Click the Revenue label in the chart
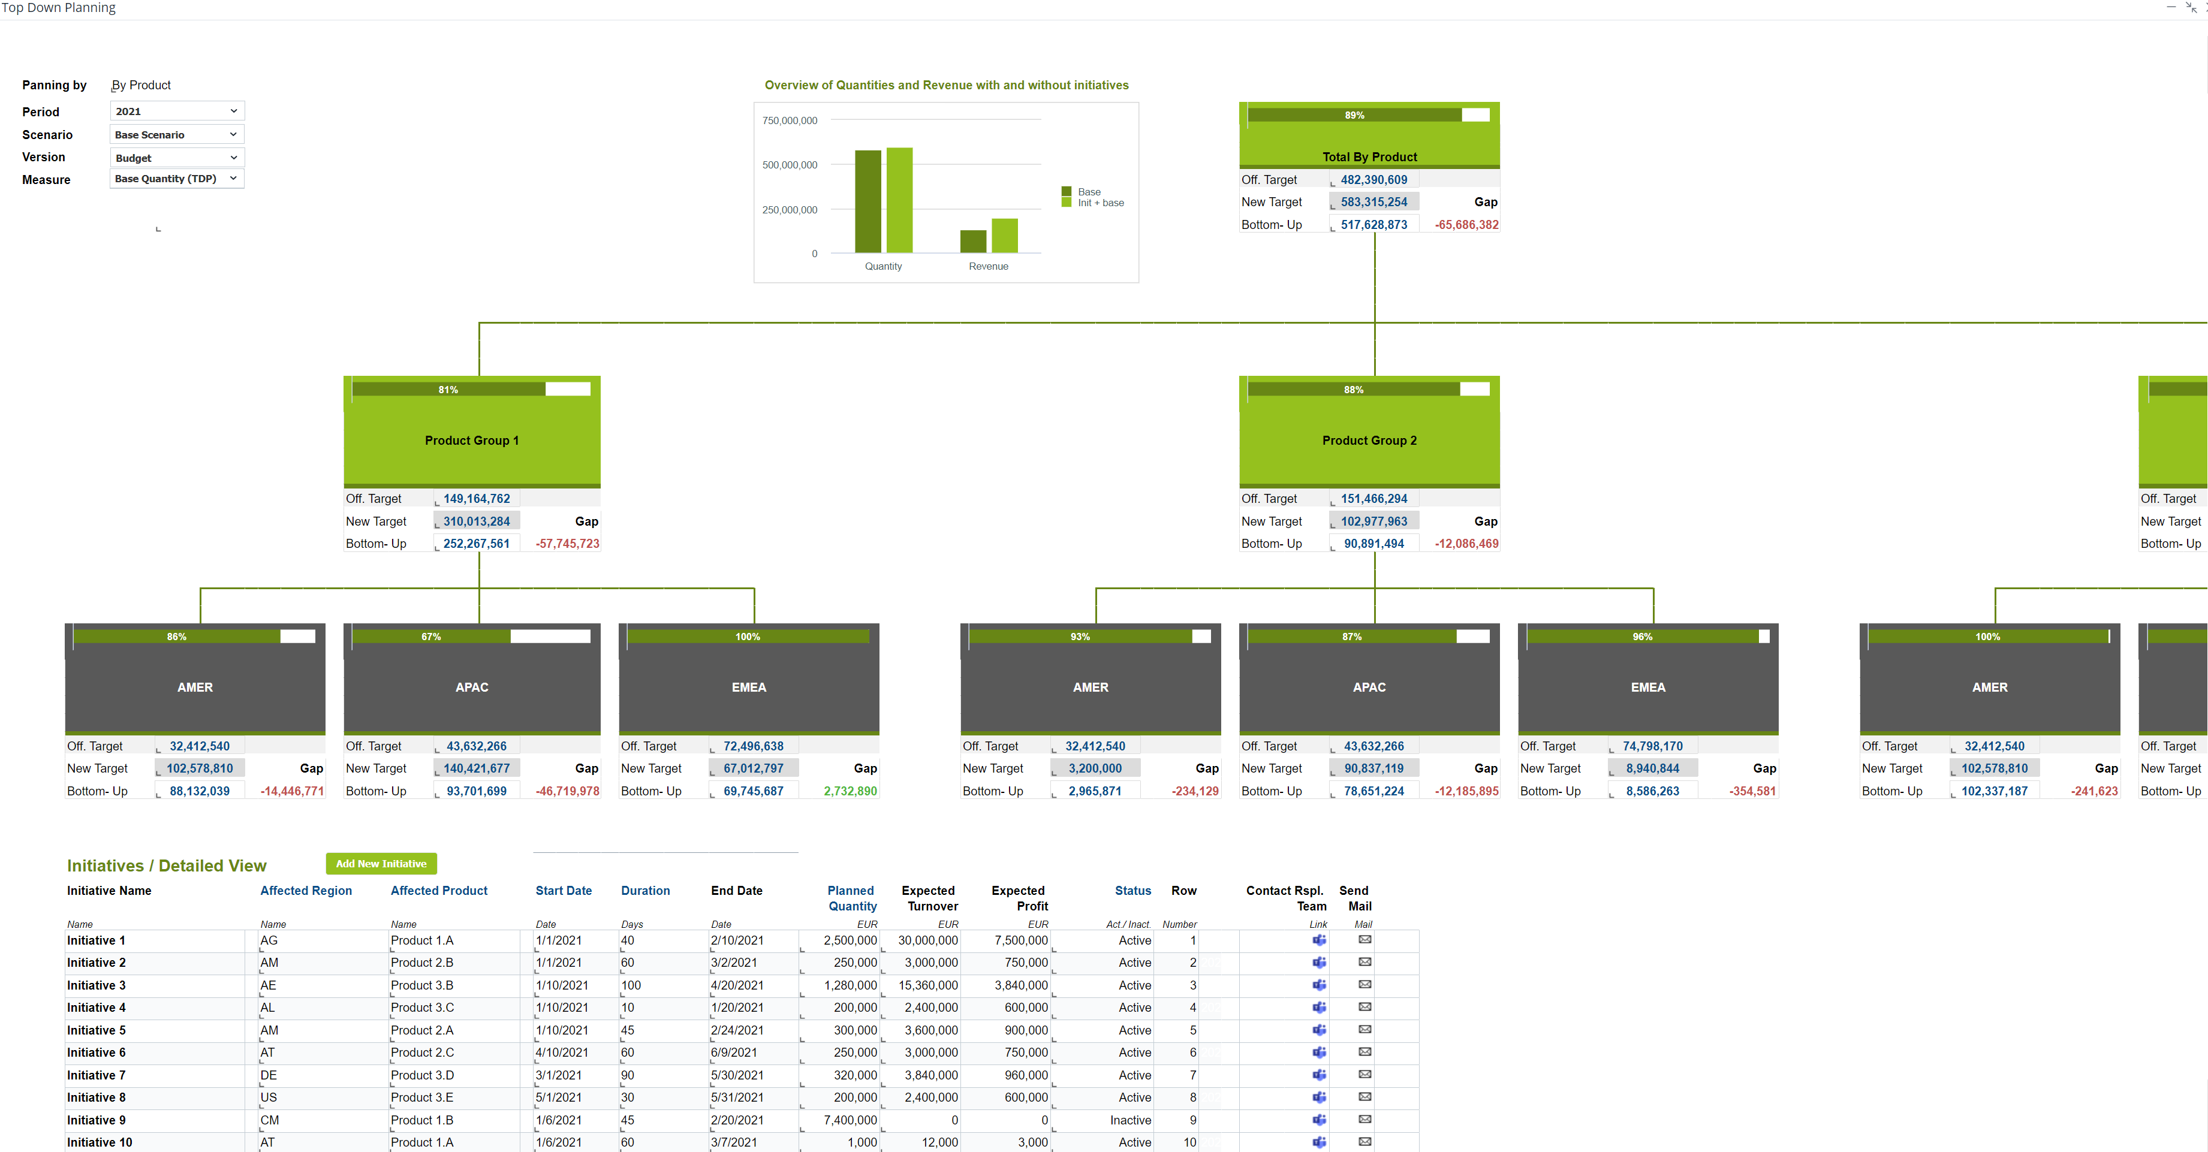 pos(988,266)
